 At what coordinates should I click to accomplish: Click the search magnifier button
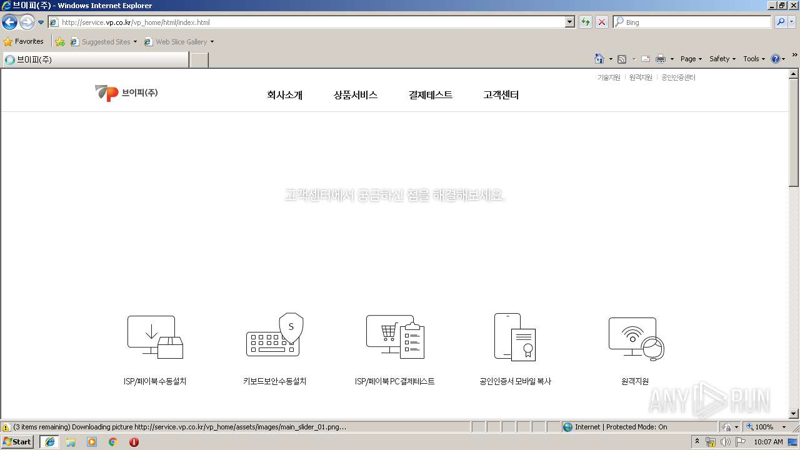click(781, 22)
